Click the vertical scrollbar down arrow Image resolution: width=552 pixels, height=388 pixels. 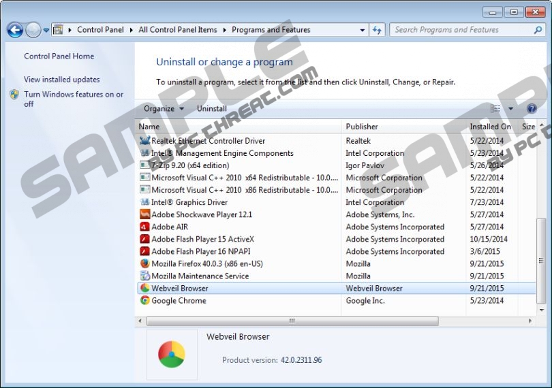(x=541, y=310)
